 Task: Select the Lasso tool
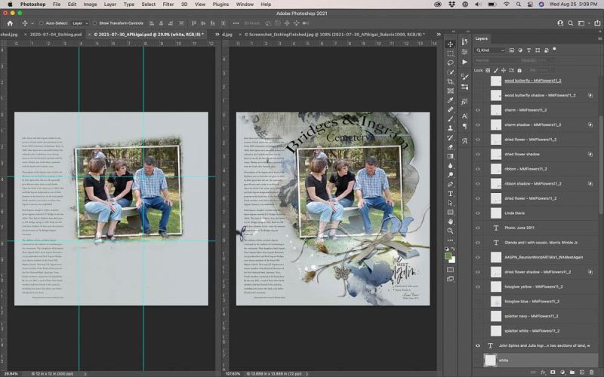[450, 63]
